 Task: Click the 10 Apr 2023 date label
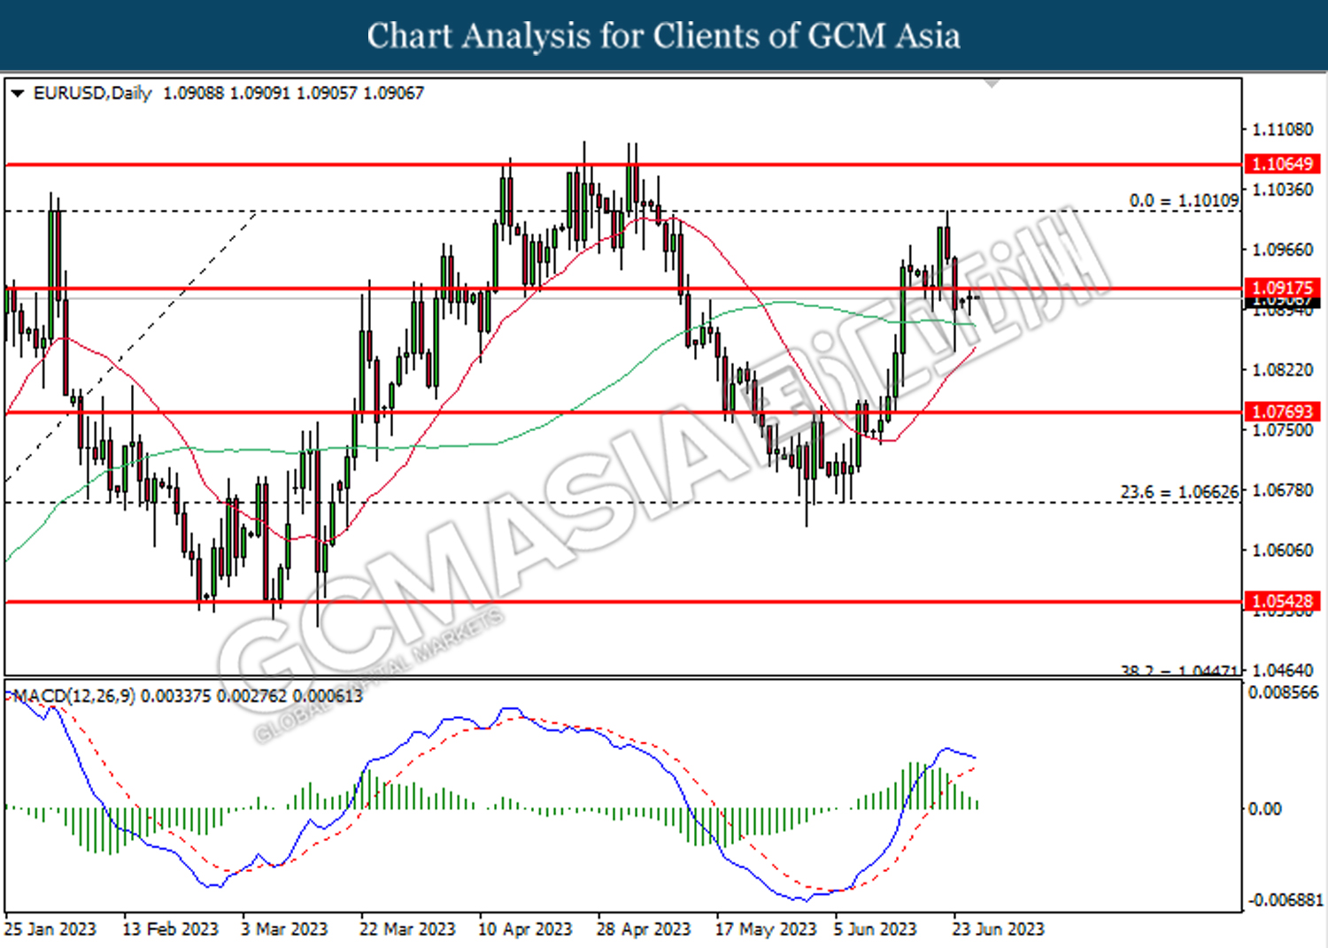[x=525, y=929]
